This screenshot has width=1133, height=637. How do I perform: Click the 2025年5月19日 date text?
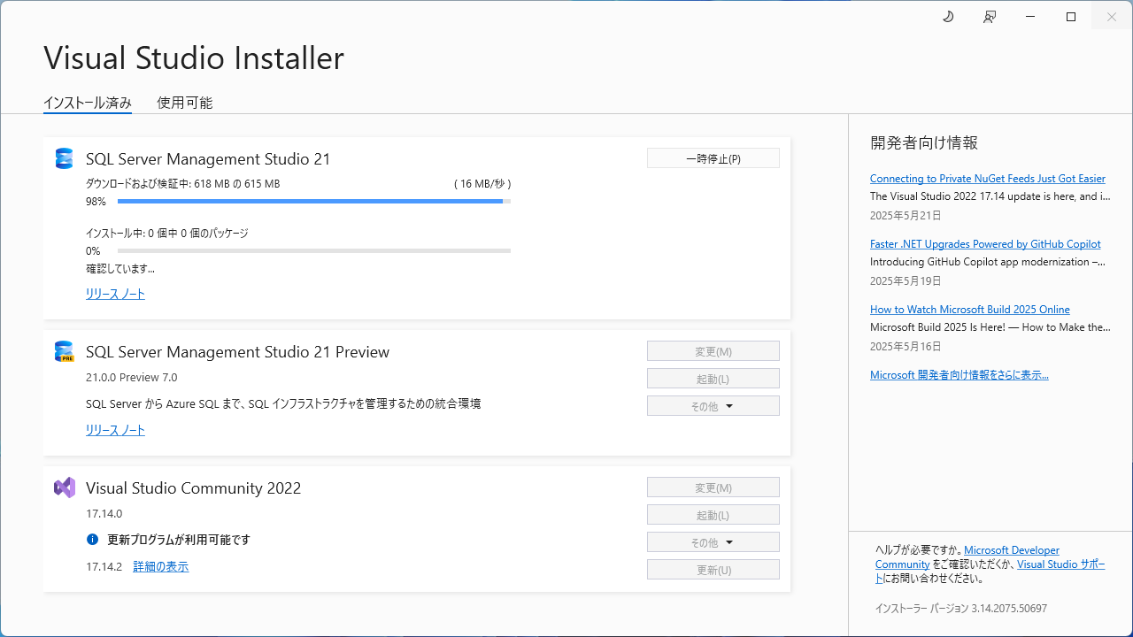[906, 280]
